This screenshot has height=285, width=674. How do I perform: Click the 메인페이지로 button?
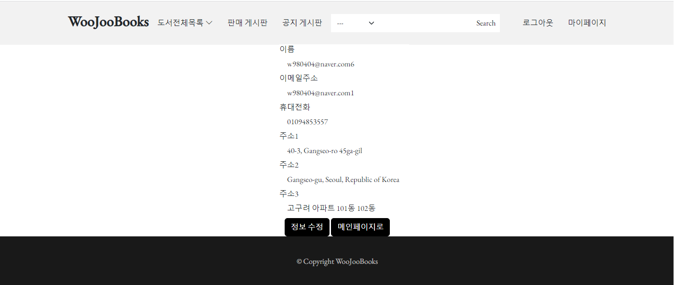pyautogui.click(x=360, y=227)
